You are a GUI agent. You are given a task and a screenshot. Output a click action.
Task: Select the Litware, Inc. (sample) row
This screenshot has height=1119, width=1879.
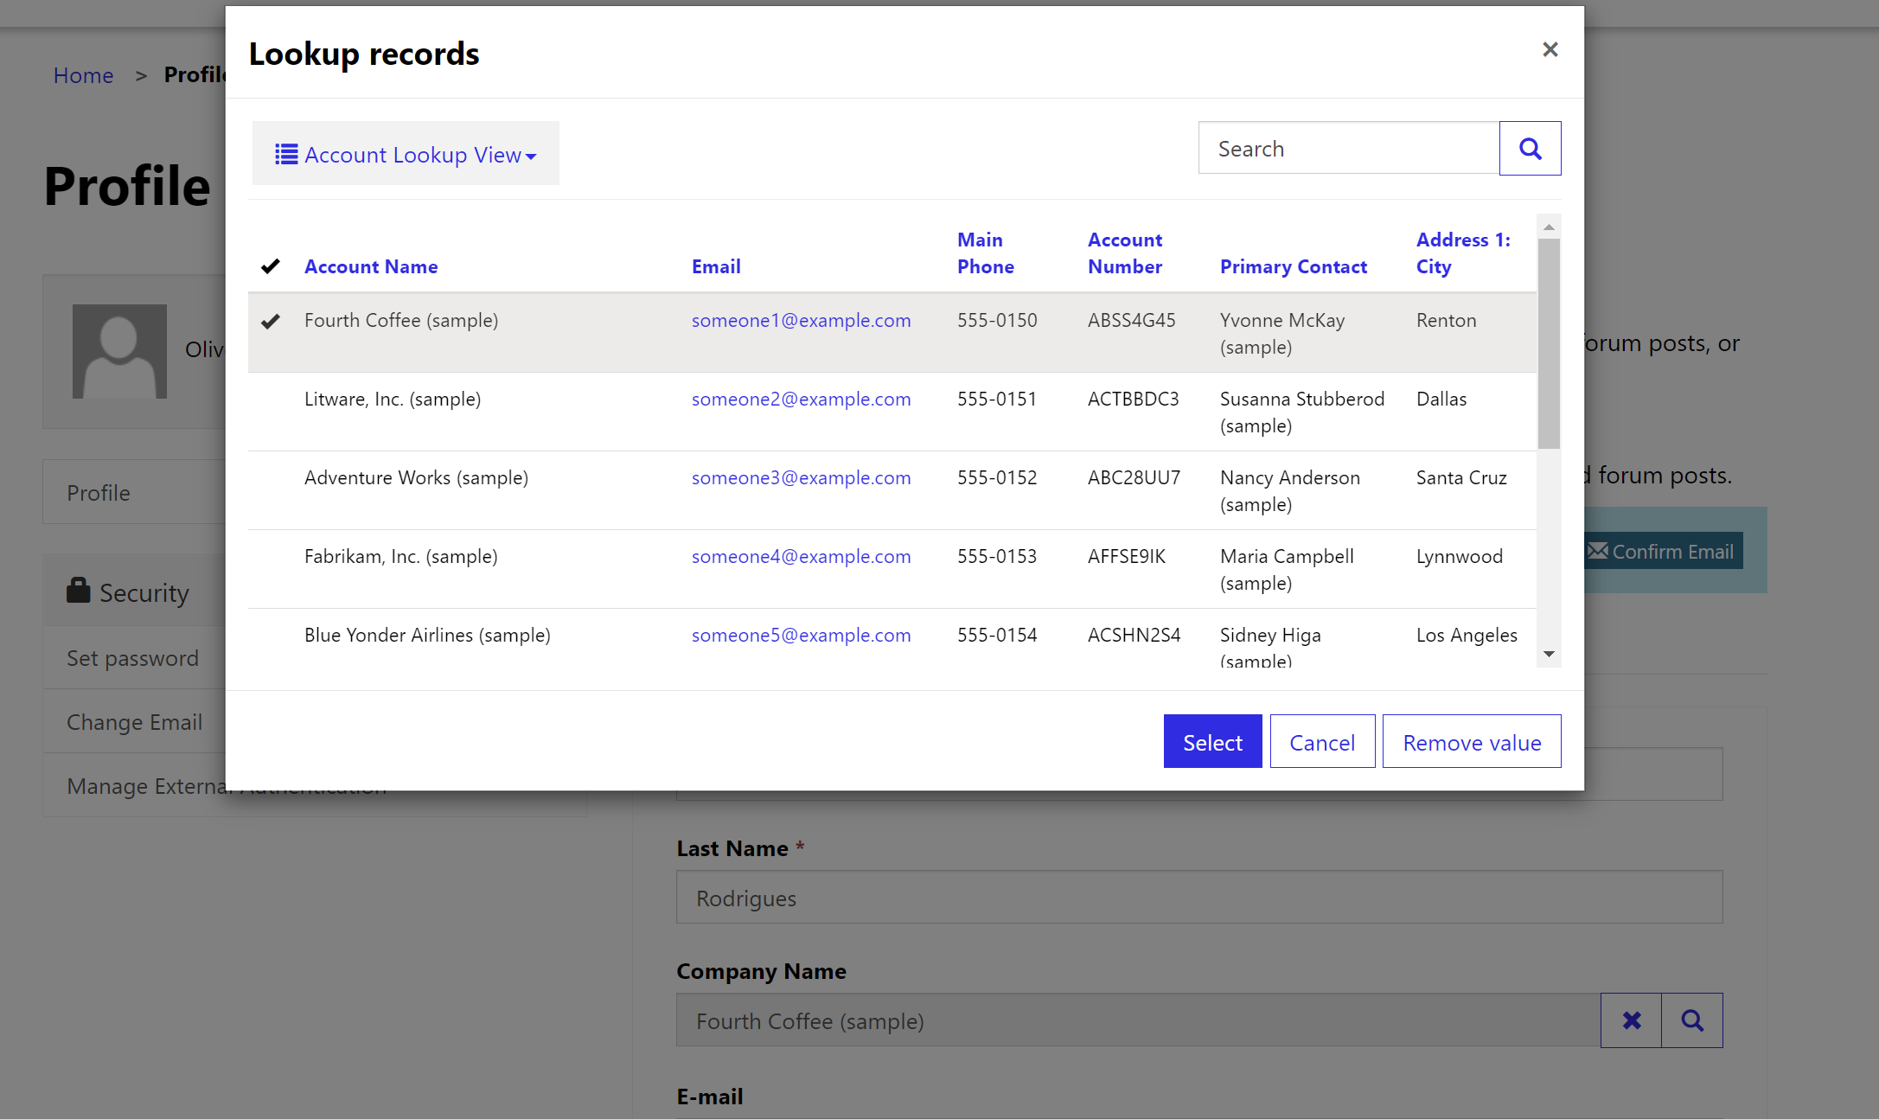click(x=393, y=399)
